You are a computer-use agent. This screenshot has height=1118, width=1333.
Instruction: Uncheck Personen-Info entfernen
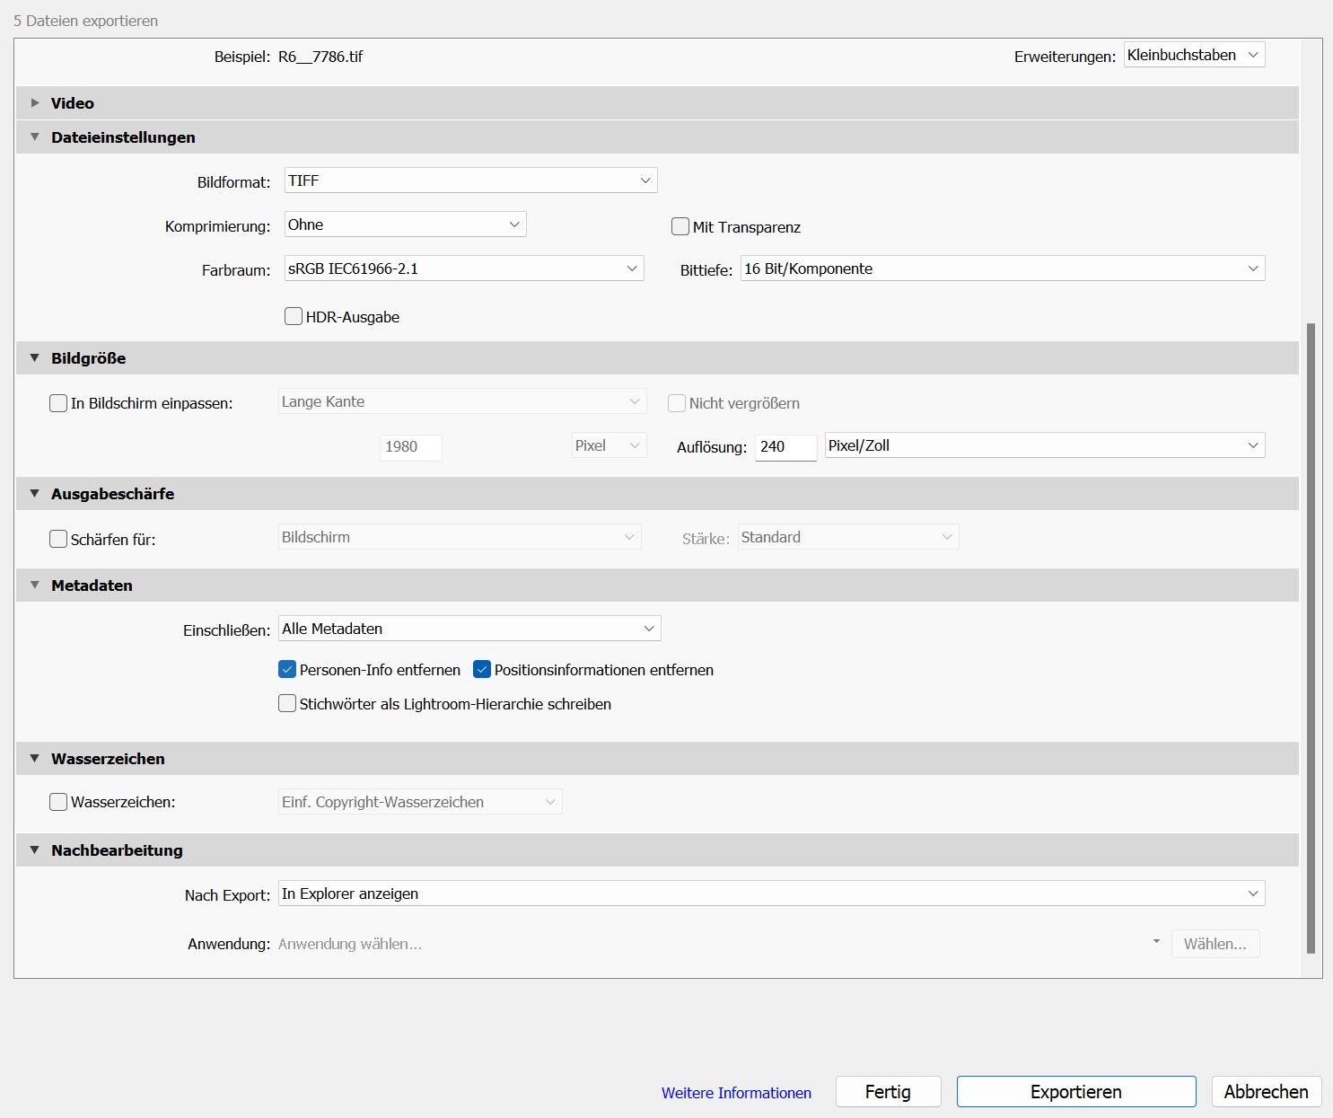point(287,670)
